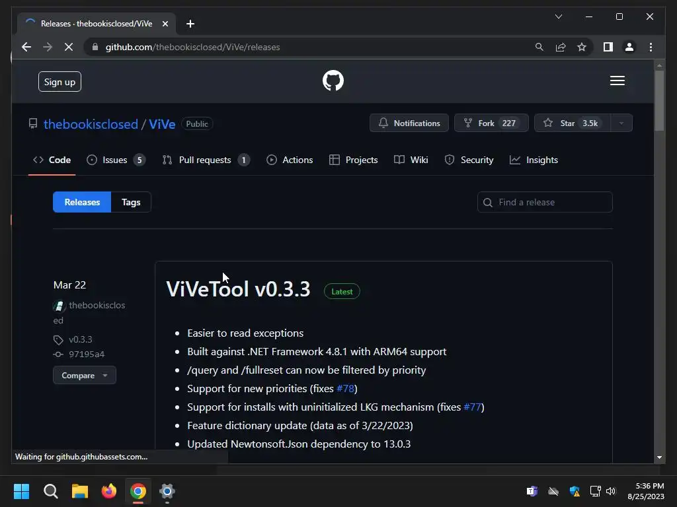Open the Actions tab
The height and width of the screenshot is (507, 677).
(x=290, y=160)
